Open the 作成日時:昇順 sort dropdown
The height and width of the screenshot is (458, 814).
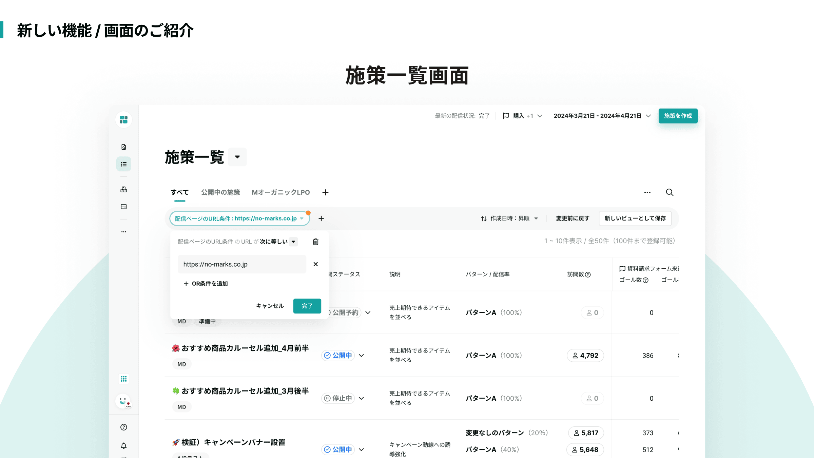509,218
